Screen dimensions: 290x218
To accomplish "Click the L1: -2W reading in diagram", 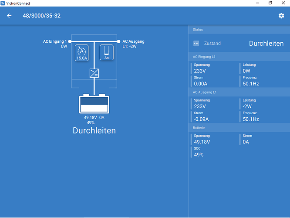I will 129,47.
